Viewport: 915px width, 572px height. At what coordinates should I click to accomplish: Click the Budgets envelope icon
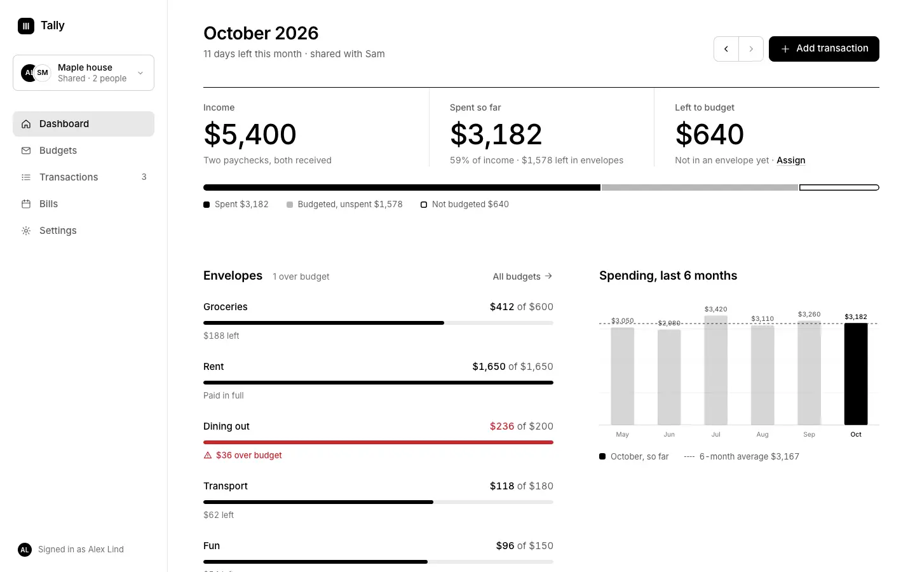click(26, 151)
